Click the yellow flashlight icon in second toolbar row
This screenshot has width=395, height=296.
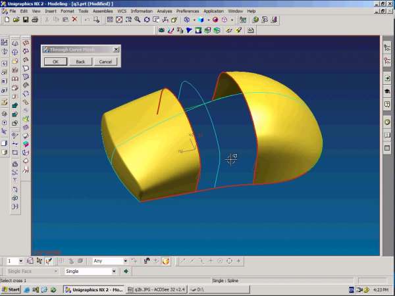[238, 30]
